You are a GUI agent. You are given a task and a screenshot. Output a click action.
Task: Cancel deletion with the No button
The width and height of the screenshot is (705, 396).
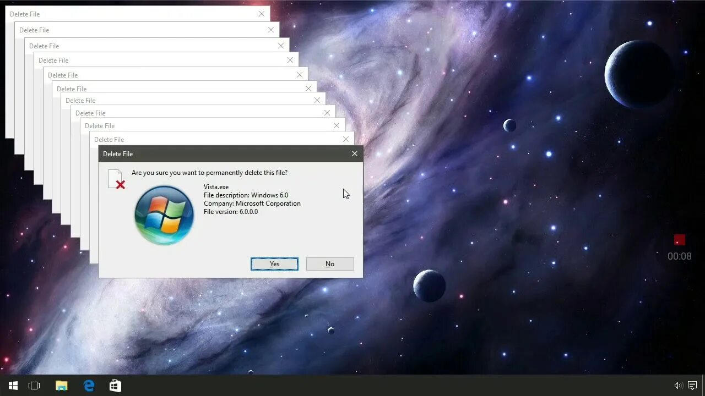tap(330, 264)
